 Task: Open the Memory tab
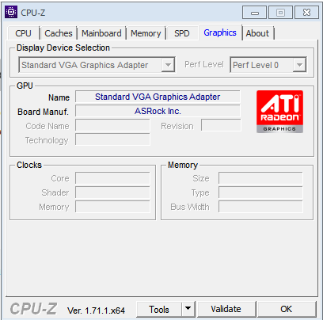point(146,33)
